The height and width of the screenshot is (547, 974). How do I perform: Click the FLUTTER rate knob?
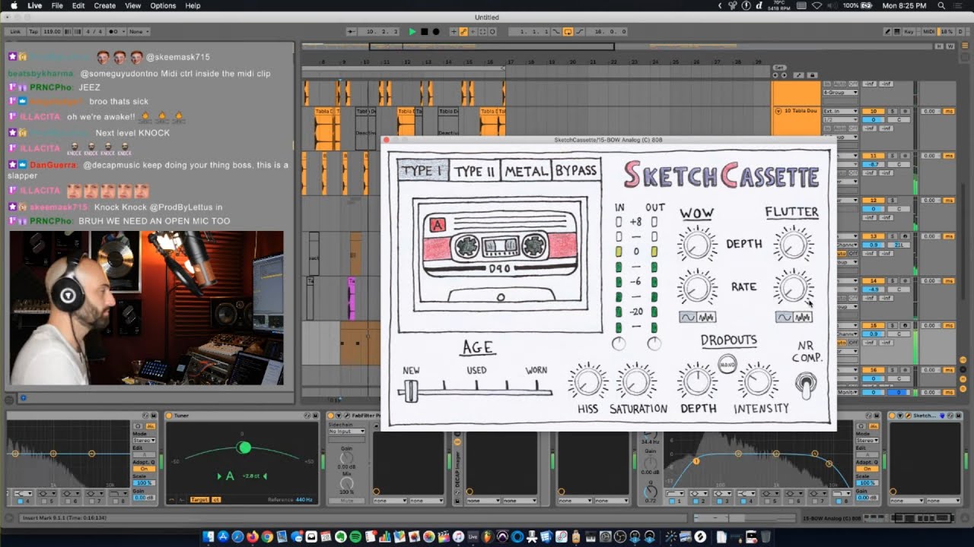tap(793, 288)
